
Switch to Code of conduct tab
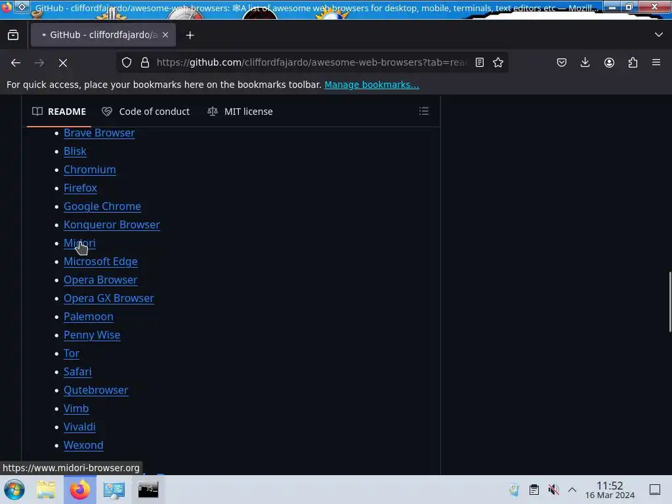click(146, 112)
